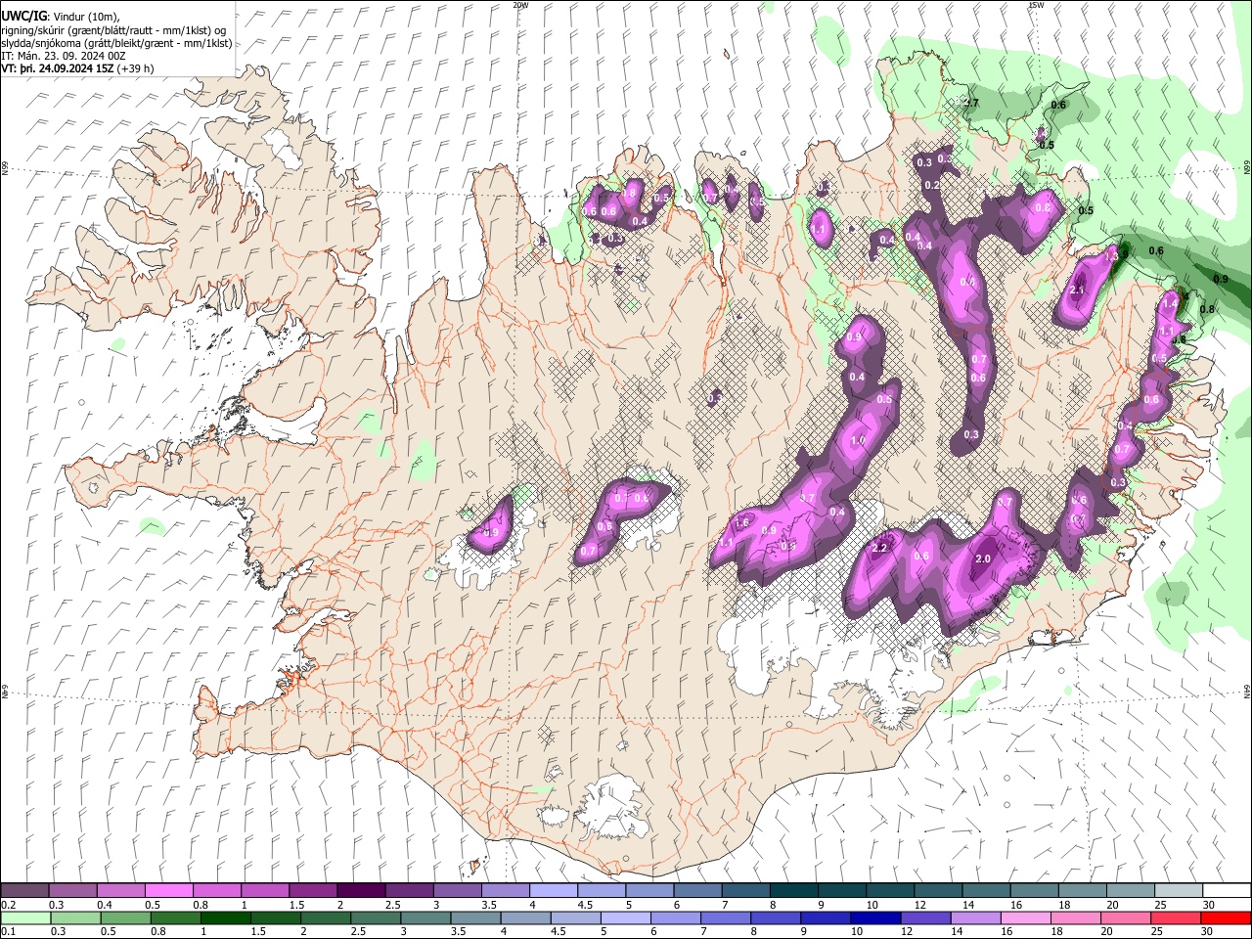Click the snow legend swatch labeled 12
The image size is (1252, 939).
pyautogui.click(x=938, y=890)
